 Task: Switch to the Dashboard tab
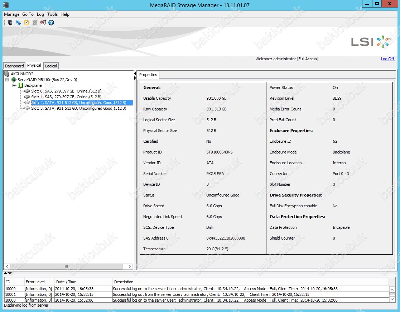[14, 66]
